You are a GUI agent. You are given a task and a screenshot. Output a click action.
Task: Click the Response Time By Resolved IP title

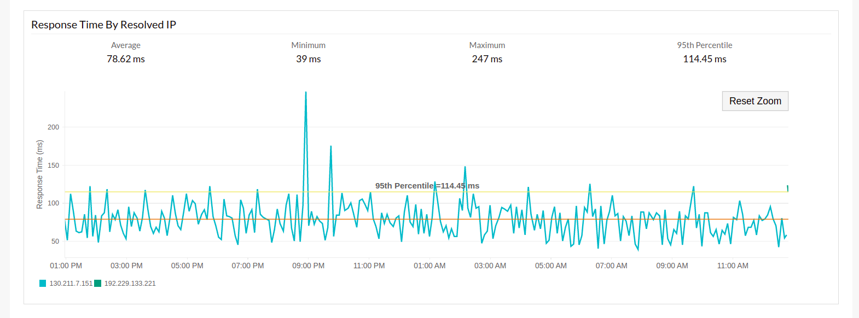pos(103,25)
